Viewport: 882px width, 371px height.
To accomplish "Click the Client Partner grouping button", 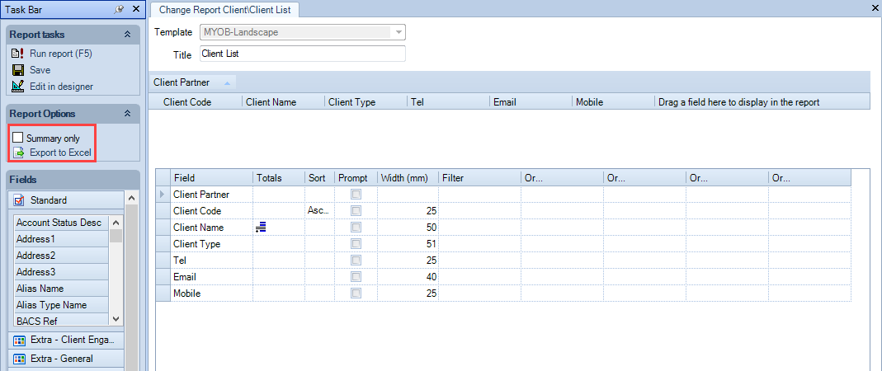I will 193,82.
